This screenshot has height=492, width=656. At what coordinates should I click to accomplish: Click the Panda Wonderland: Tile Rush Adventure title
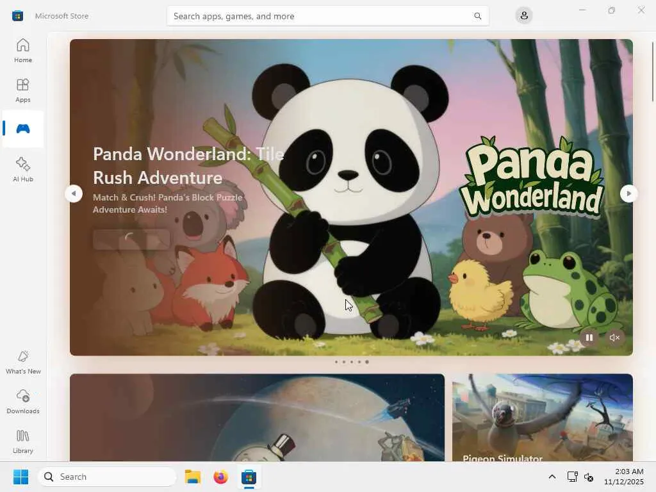(188, 166)
